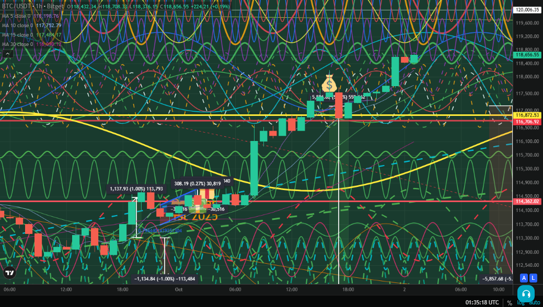Click the MA 15 value 117,484.17
The height and width of the screenshot is (307, 543).
click(49, 34)
